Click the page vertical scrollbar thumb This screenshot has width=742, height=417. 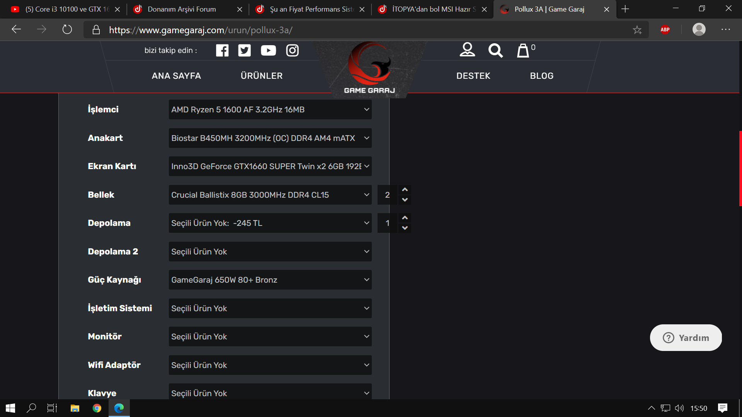tap(740, 169)
